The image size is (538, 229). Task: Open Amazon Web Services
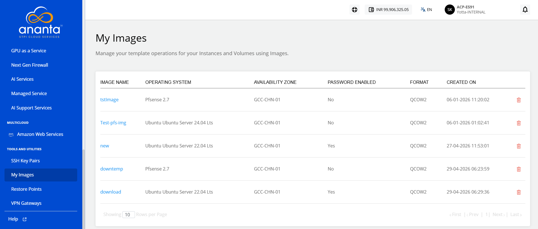pyautogui.click(x=40, y=134)
